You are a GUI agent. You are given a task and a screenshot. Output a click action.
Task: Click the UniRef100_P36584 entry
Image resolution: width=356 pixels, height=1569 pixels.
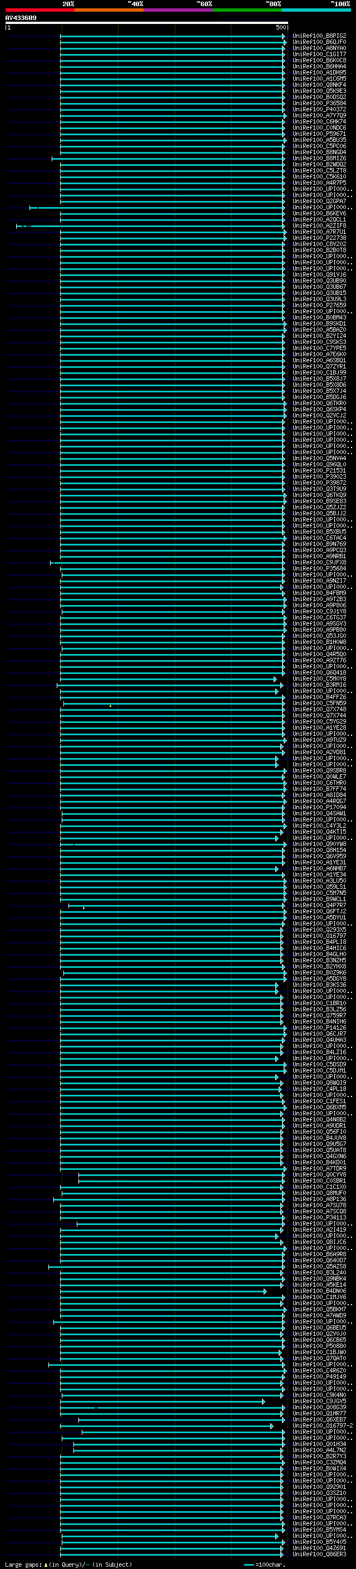point(319,103)
